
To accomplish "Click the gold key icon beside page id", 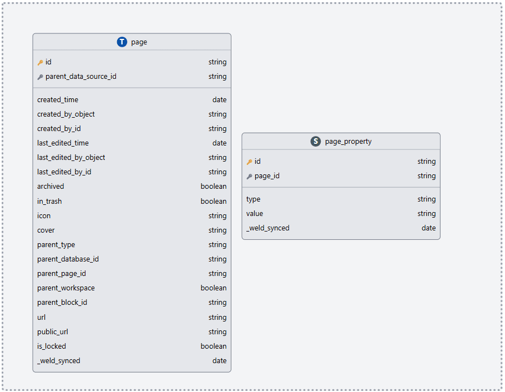I will (x=40, y=63).
